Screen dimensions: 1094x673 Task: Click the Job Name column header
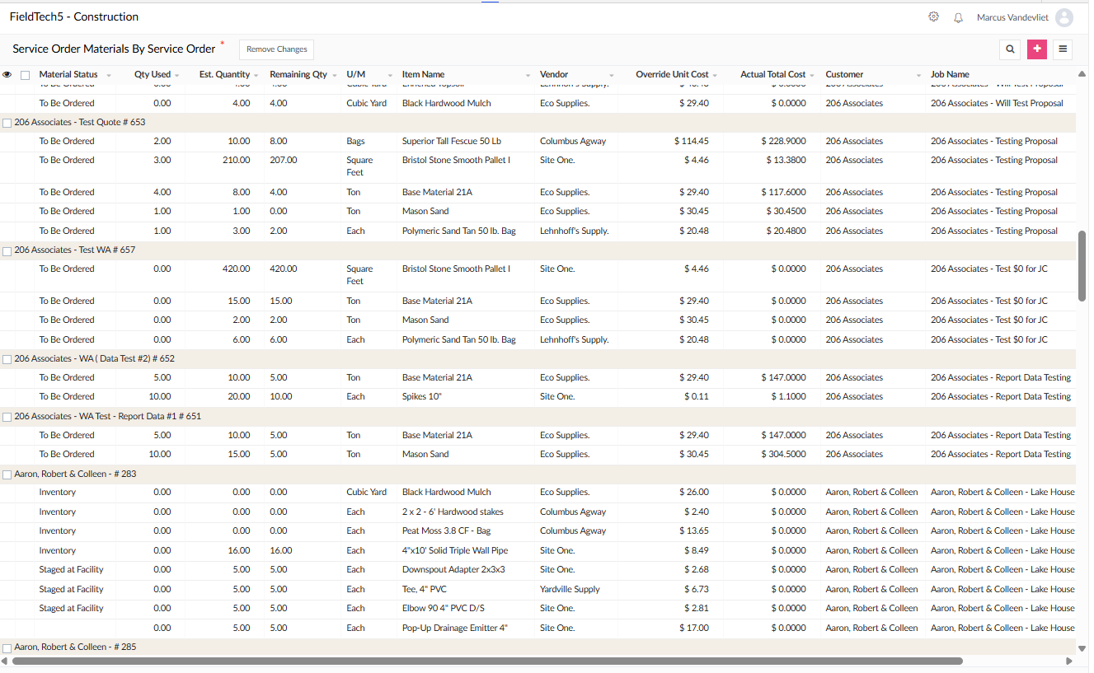[950, 74]
